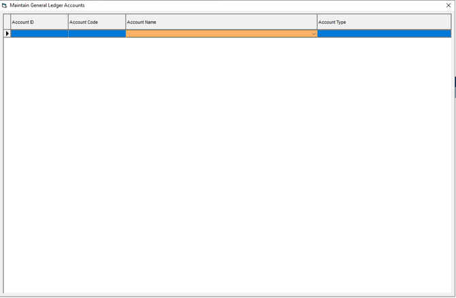Select the Account Code cell in first row

tap(97, 34)
